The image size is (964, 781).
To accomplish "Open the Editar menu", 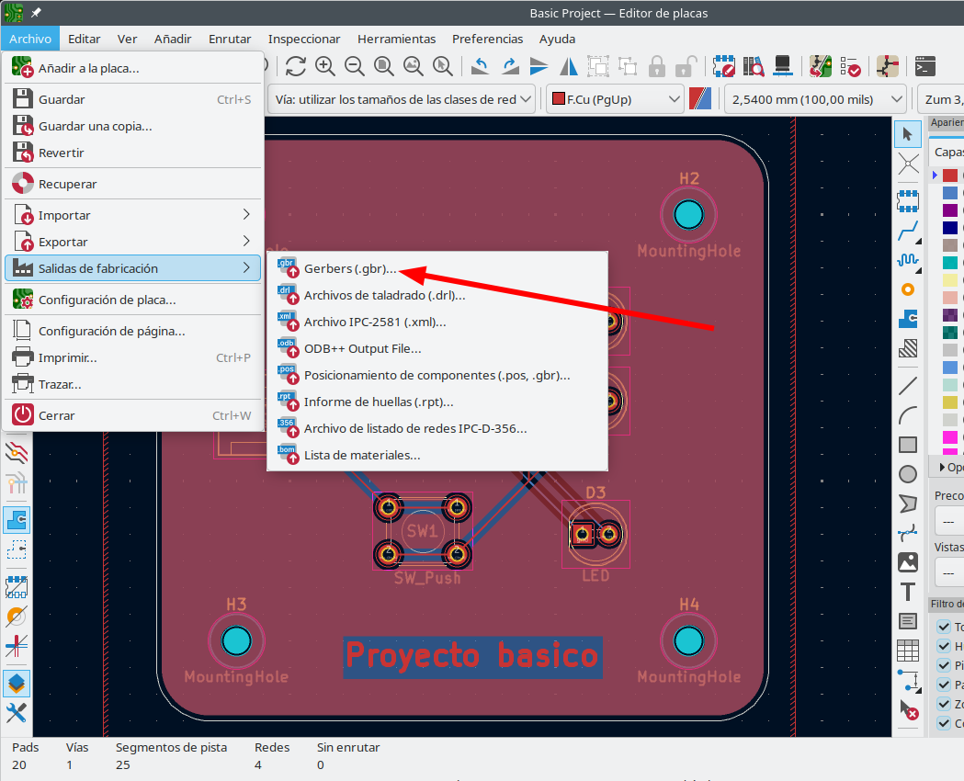I will click(x=85, y=39).
